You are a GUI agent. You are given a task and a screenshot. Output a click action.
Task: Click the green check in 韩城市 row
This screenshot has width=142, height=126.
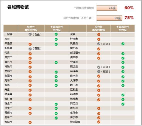click(123, 95)
